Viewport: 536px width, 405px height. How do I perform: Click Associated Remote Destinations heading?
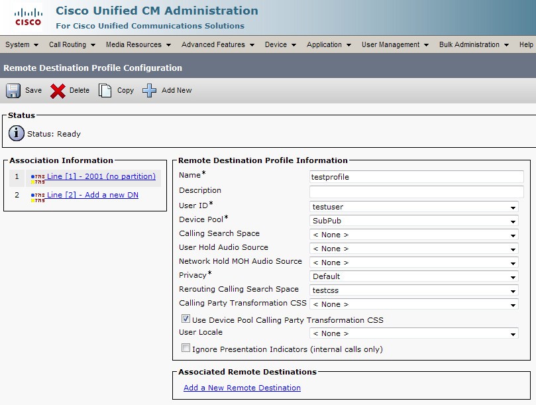(248, 371)
